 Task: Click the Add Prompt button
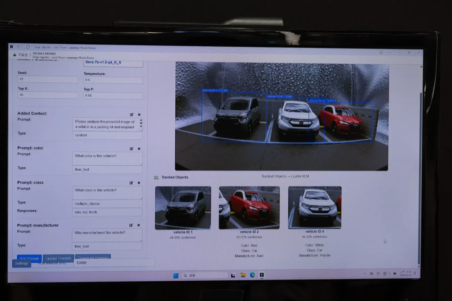point(30,258)
